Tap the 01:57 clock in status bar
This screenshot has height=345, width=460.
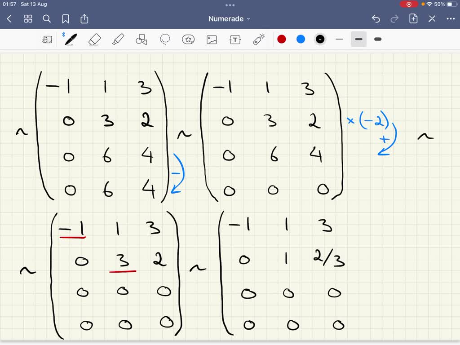click(x=9, y=4)
